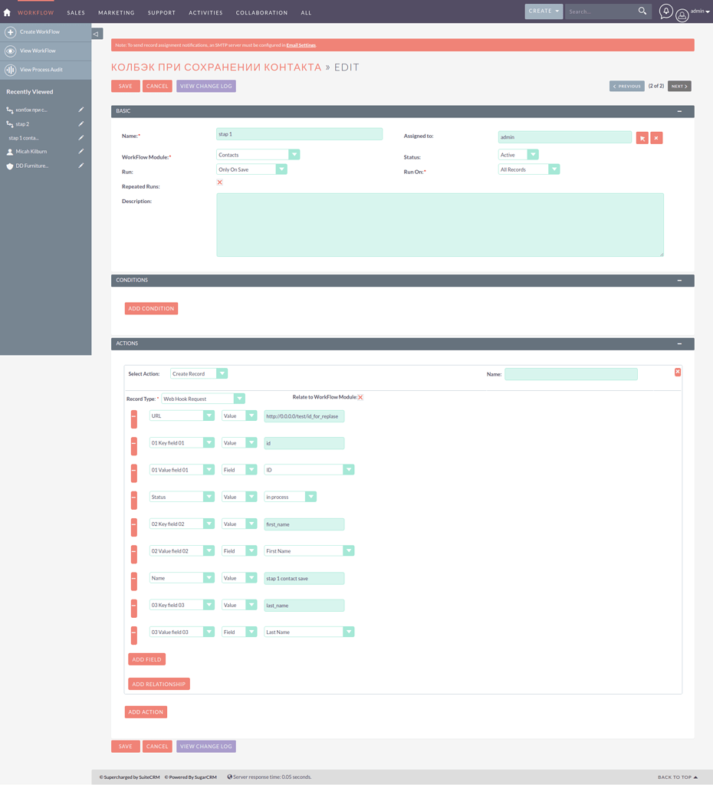Open the Collaboration menu

coord(261,13)
